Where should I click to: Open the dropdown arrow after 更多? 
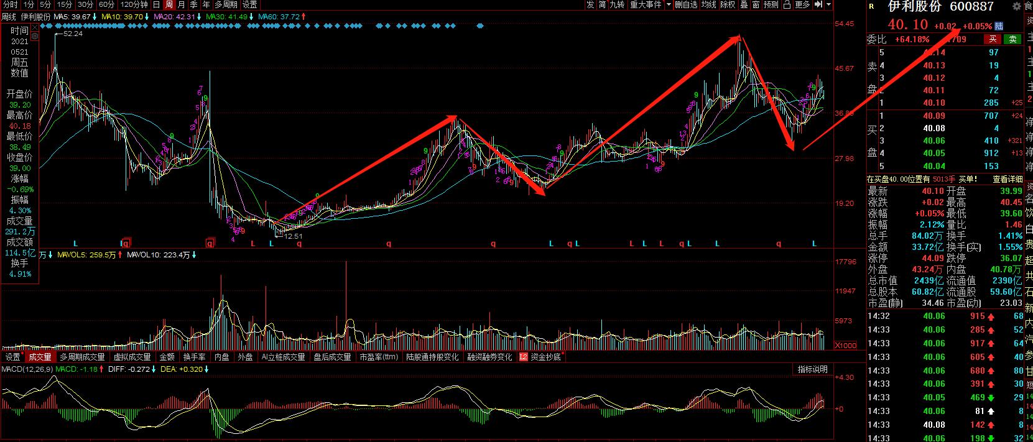point(828,5)
